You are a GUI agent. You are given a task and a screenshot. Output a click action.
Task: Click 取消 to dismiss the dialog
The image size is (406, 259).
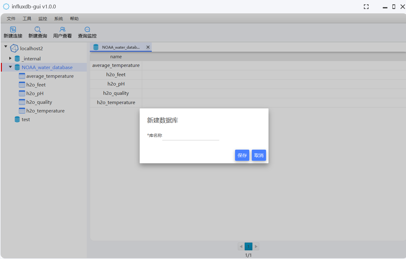[259, 155]
